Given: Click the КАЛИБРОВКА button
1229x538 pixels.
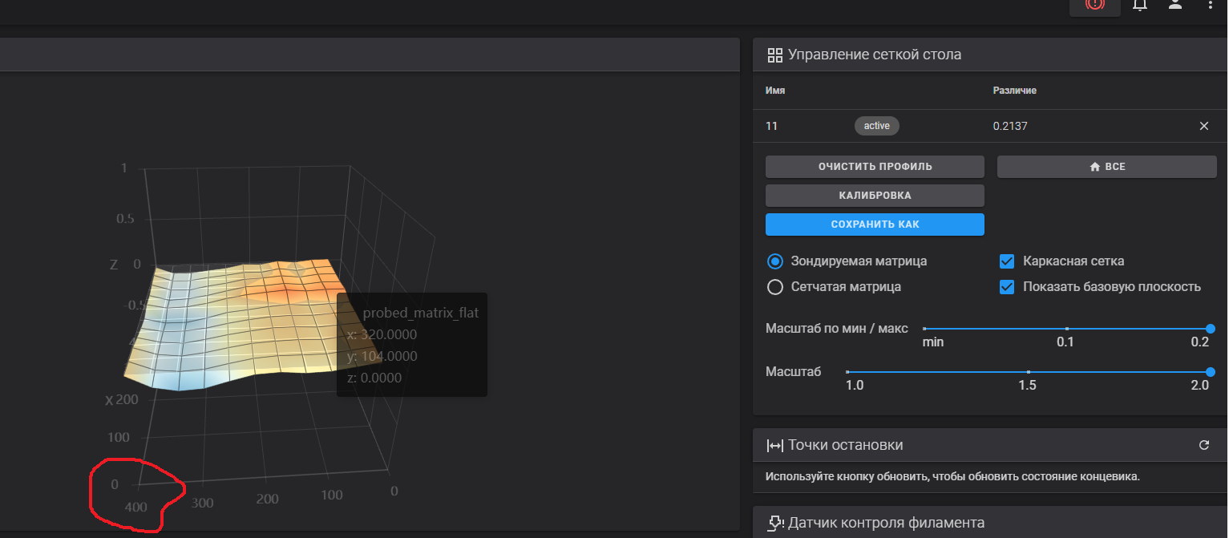Looking at the screenshot, I should tap(875, 196).
